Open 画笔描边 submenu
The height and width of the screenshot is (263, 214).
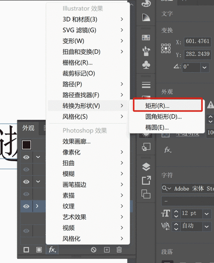(88, 184)
